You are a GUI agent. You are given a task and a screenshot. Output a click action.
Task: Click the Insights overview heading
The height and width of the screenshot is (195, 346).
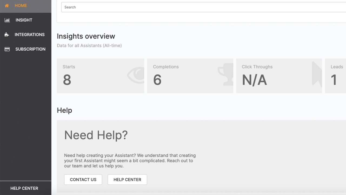[86, 36]
